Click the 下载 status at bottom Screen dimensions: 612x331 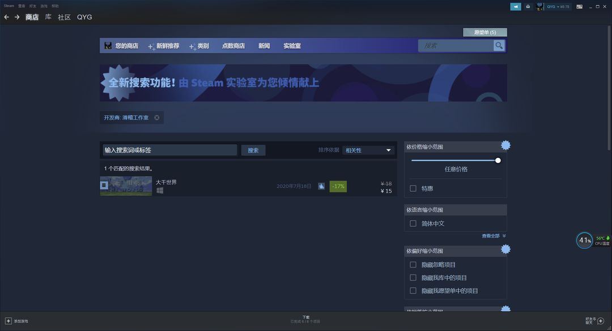tap(305, 319)
